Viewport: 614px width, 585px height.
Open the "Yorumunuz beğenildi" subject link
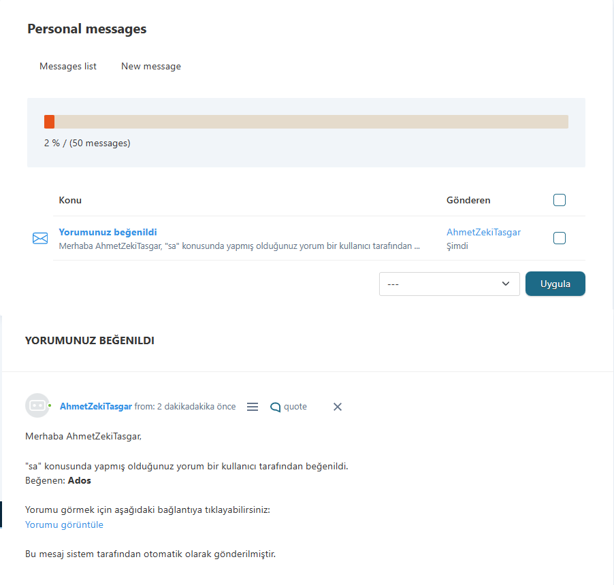tap(108, 232)
